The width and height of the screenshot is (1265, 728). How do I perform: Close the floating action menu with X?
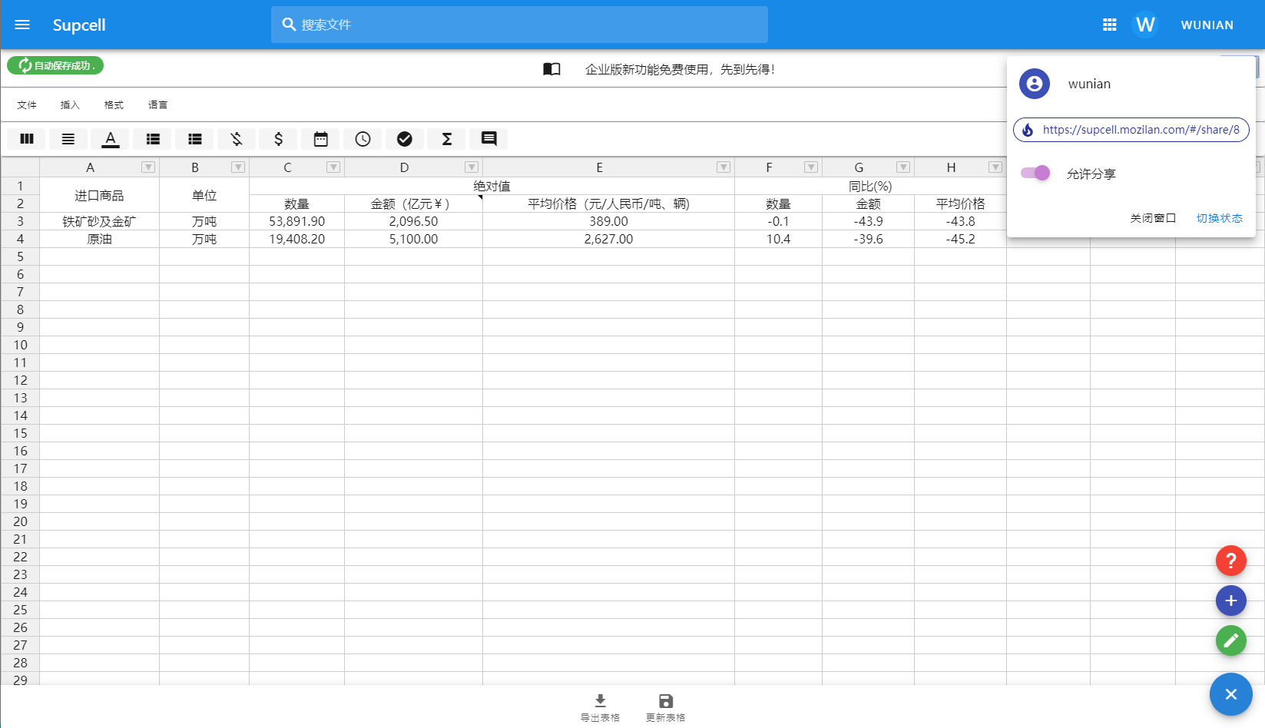[x=1230, y=694]
